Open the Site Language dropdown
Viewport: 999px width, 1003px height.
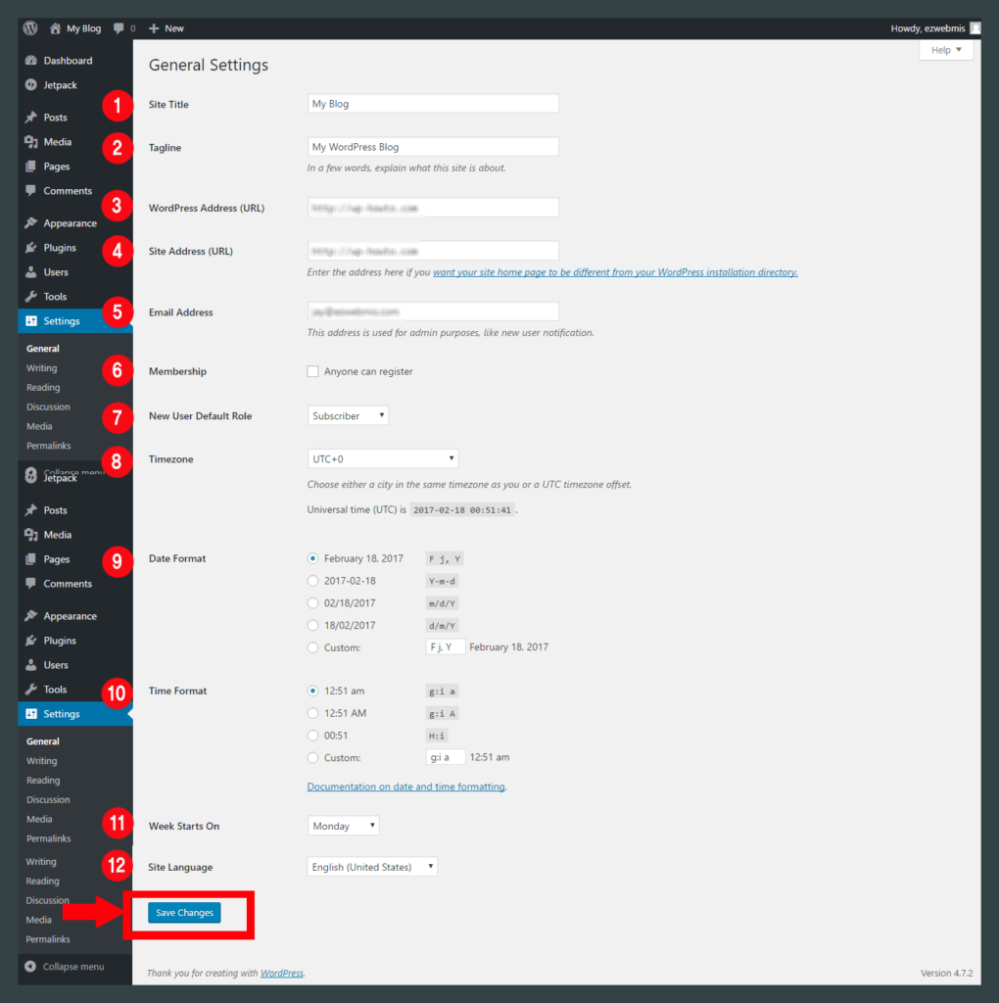372,867
